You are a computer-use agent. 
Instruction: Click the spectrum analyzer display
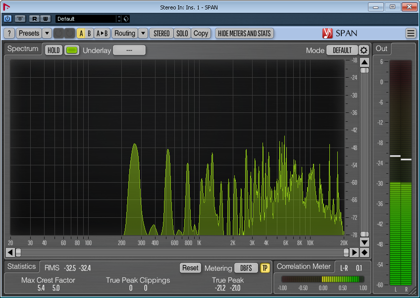click(177, 147)
